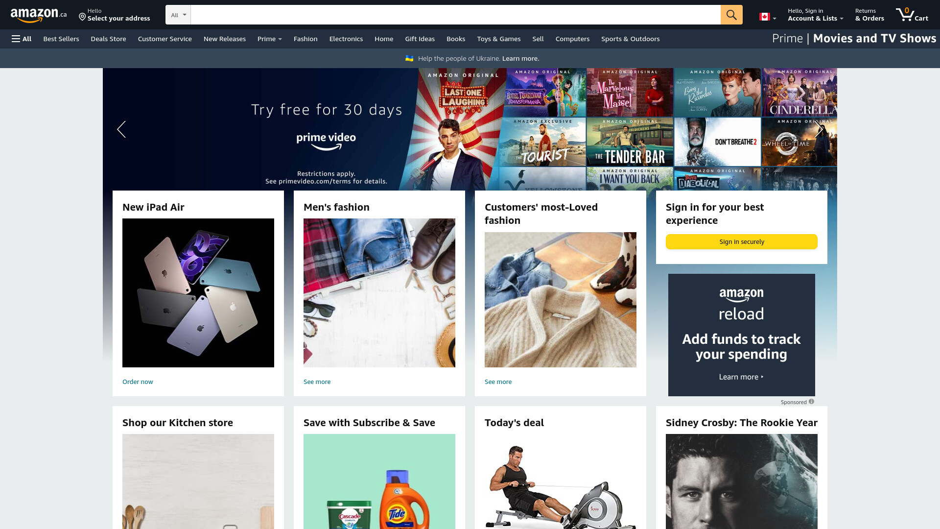The width and height of the screenshot is (940, 529).
Task: Open the hamburger All menu
Action: point(22,39)
